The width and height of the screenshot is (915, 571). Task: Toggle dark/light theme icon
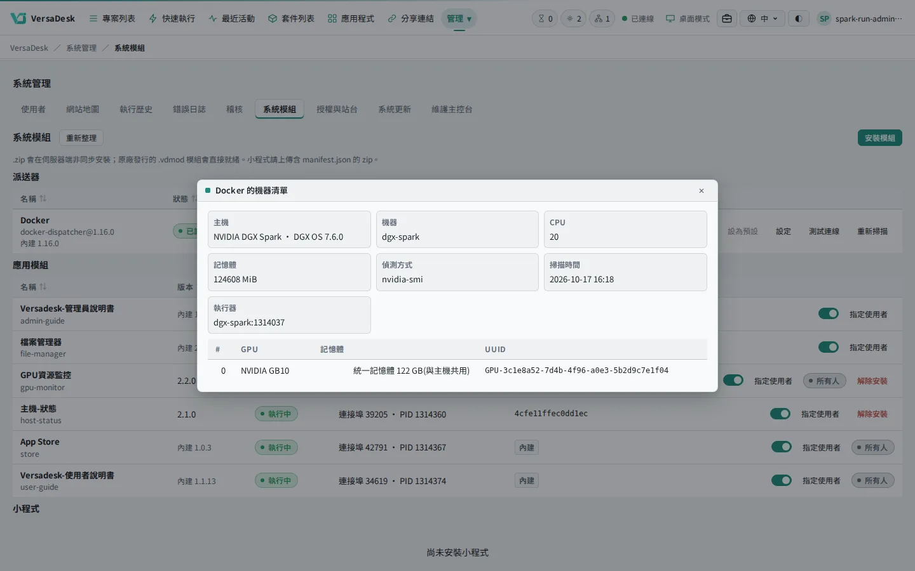tap(798, 18)
